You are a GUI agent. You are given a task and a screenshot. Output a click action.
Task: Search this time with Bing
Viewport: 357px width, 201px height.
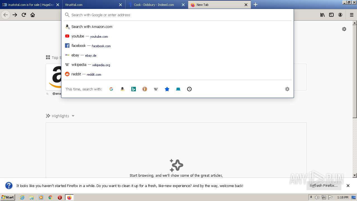click(x=134, y=89)
